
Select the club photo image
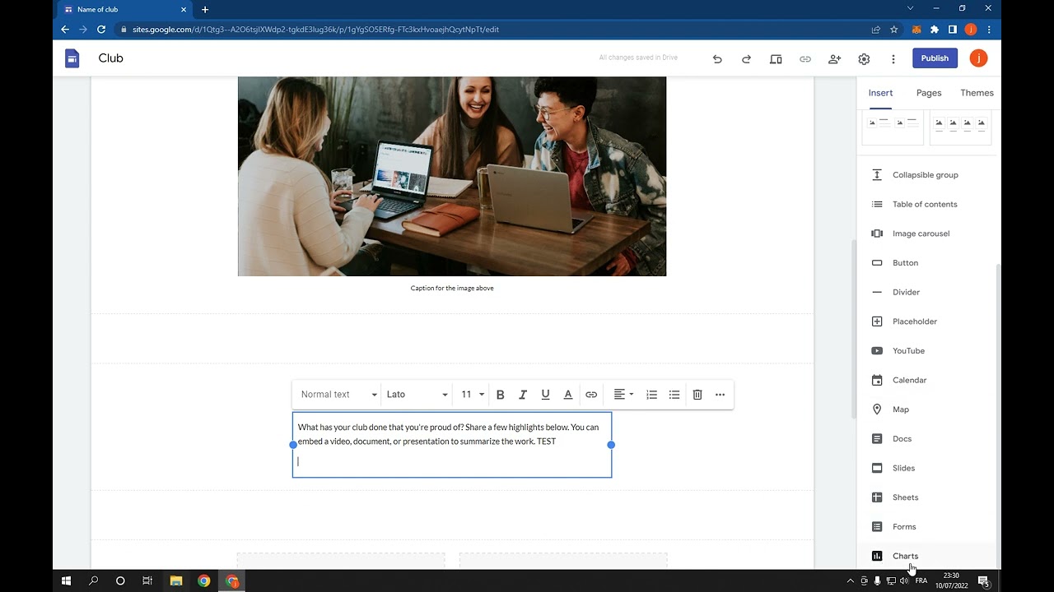pos(452,177)
